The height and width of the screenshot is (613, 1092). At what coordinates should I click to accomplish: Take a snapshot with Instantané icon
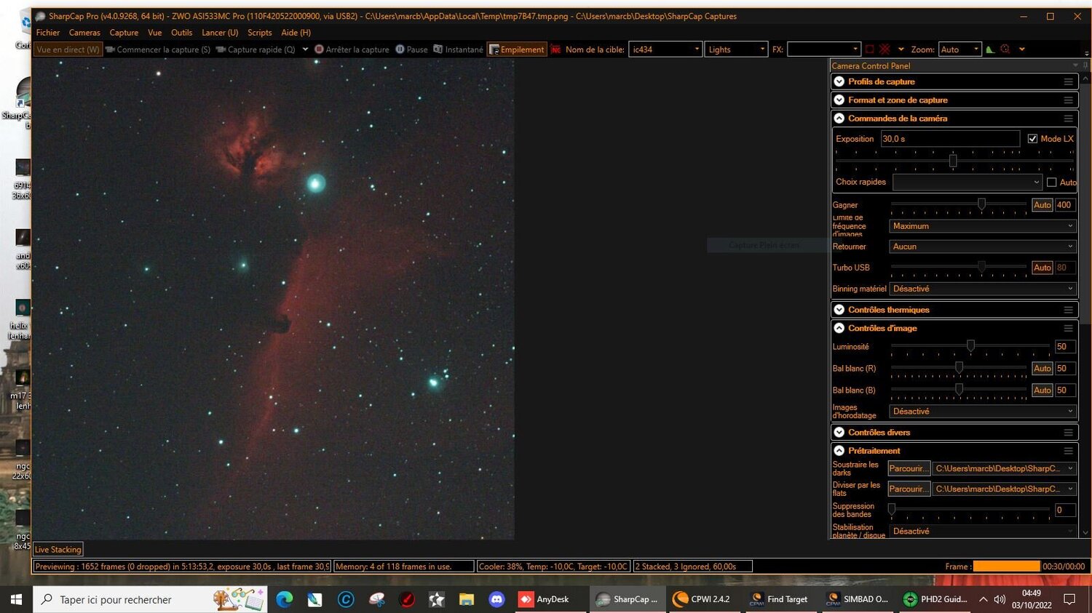pos(438,49)
